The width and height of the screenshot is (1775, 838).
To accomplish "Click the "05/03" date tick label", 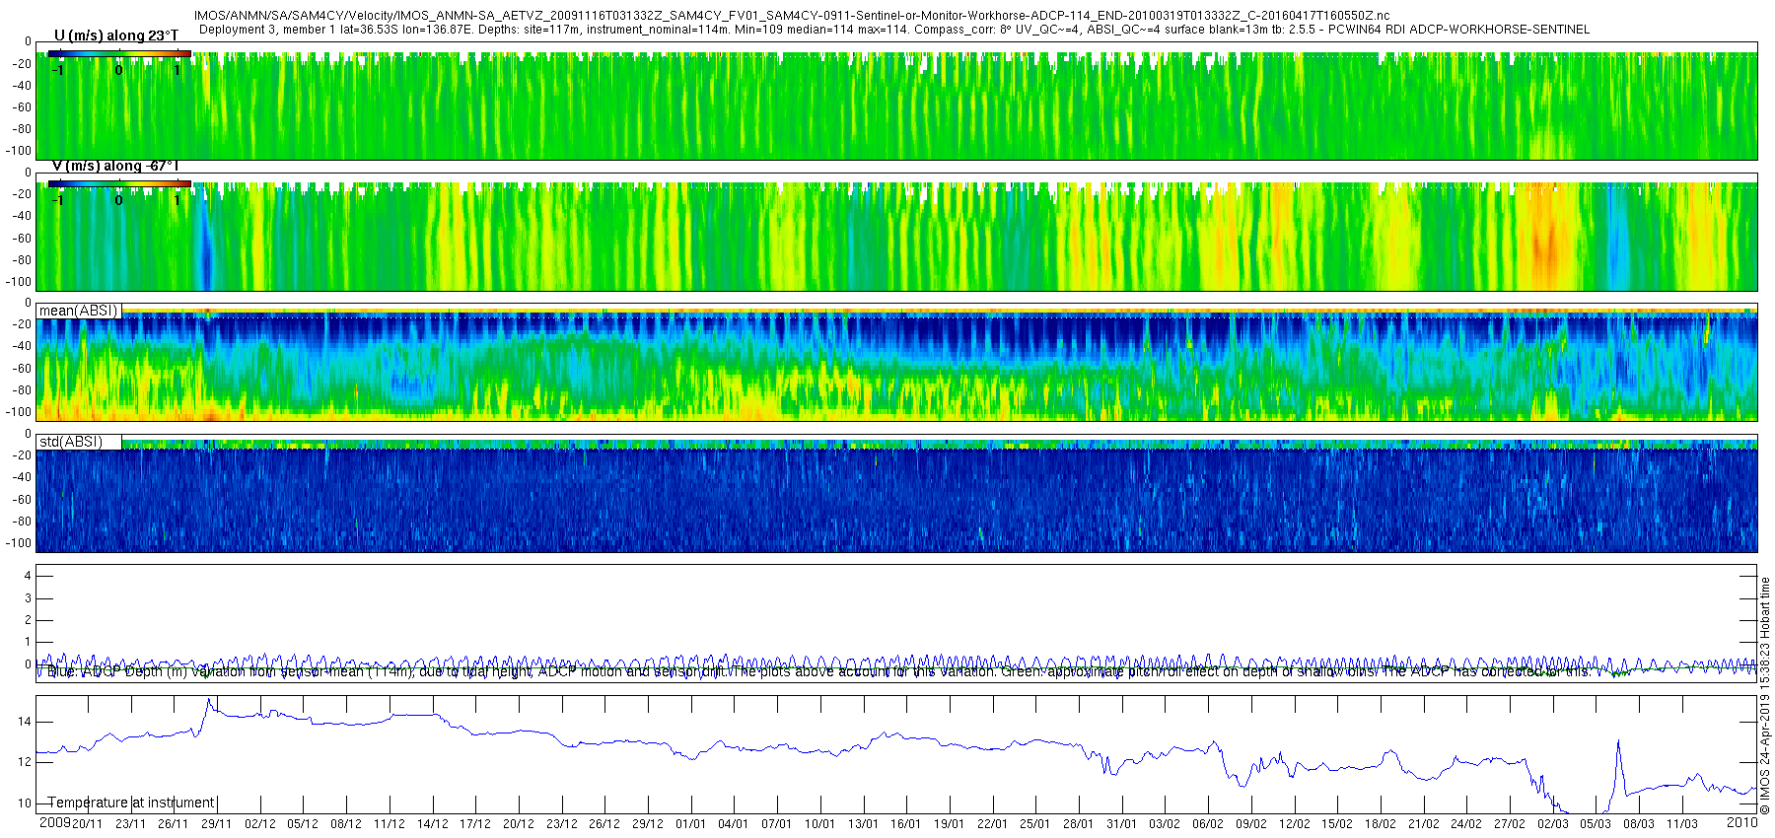I will pyautogui.click(x=1596, y=823).
